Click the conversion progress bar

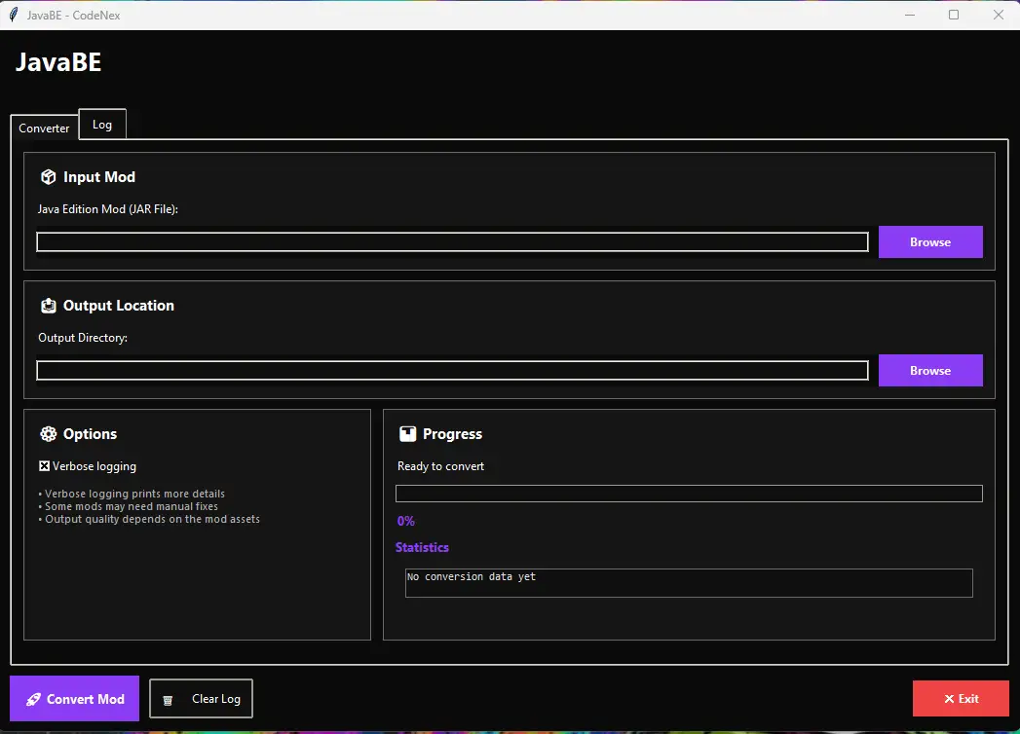click(688, 494)
